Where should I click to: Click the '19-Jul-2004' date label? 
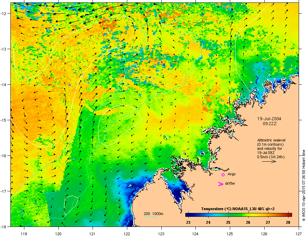click(269, 119)
